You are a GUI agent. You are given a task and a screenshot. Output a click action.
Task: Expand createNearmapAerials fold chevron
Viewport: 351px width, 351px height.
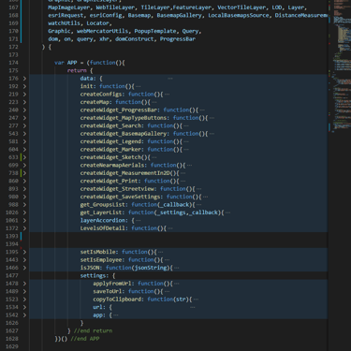click(24, 166)
